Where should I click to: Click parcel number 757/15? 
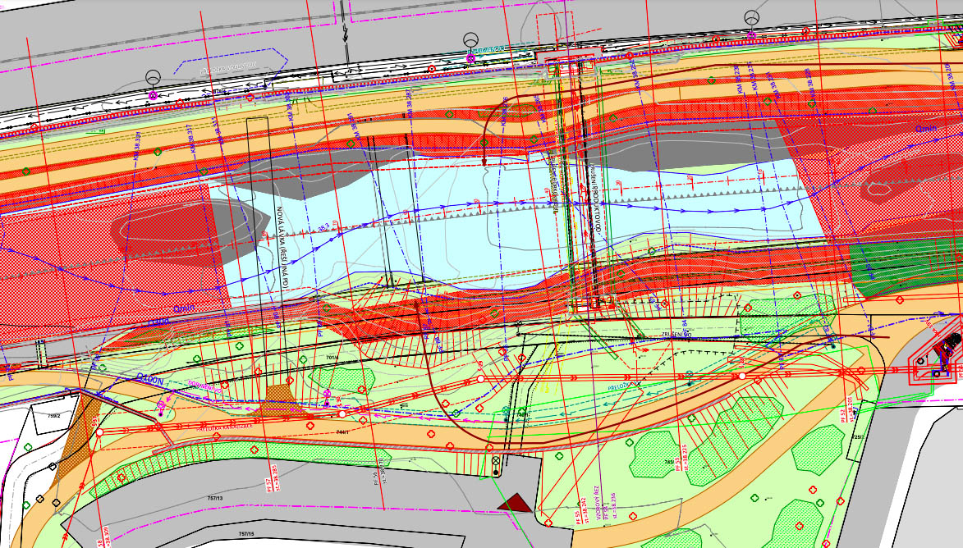click(248, 533)
